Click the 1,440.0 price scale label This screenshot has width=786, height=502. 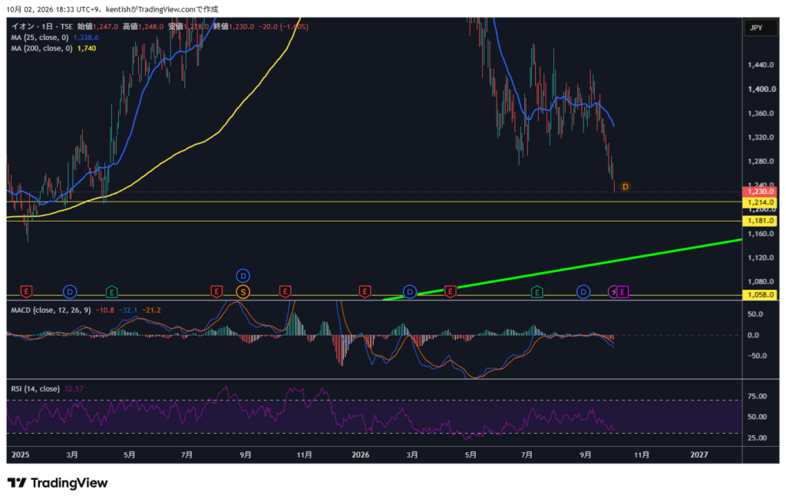[x=761, y=65]
